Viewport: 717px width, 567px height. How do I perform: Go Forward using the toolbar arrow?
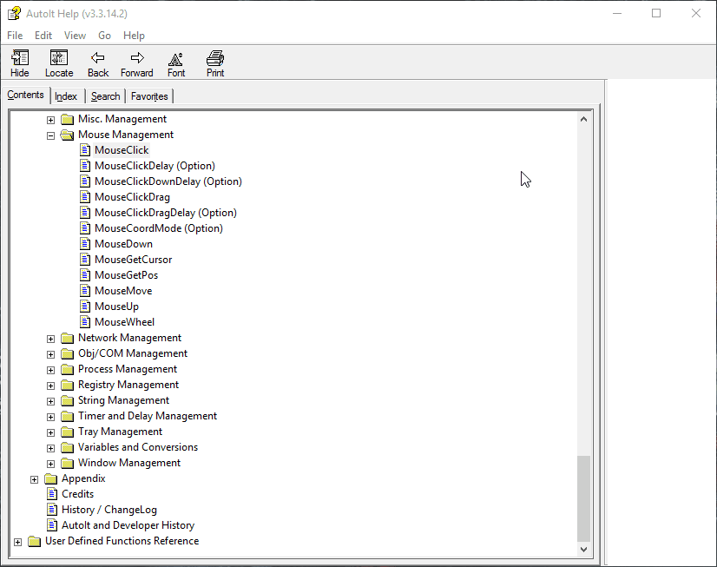click(x=137, y=58)
